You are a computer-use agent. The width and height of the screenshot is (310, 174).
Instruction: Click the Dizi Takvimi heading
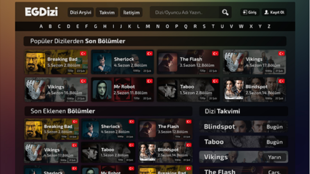pos(222,111)
